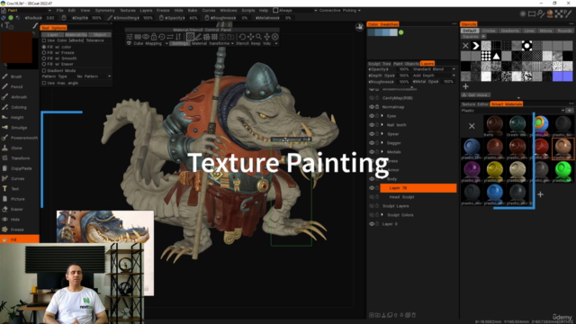Click the reset rotation icon in Material/Stencil panel
This screenshot has height=324, width=576.
tap(242, 37)
